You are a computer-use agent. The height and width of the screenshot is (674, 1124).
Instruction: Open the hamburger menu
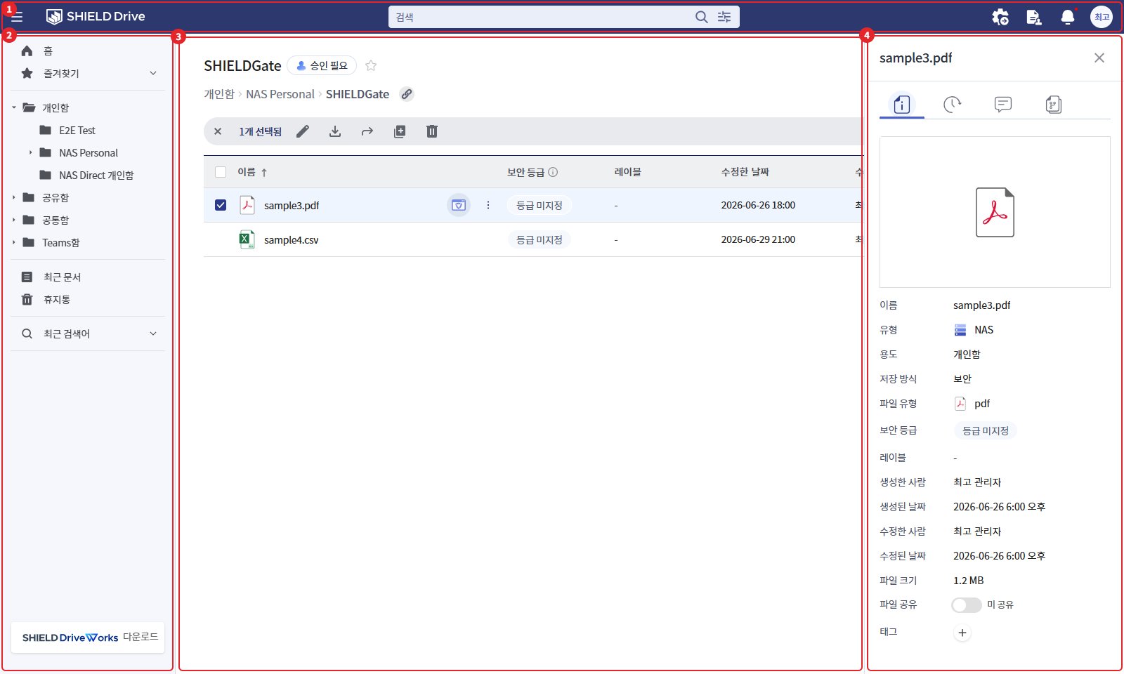pyautogui.click(x=17, y=17)
